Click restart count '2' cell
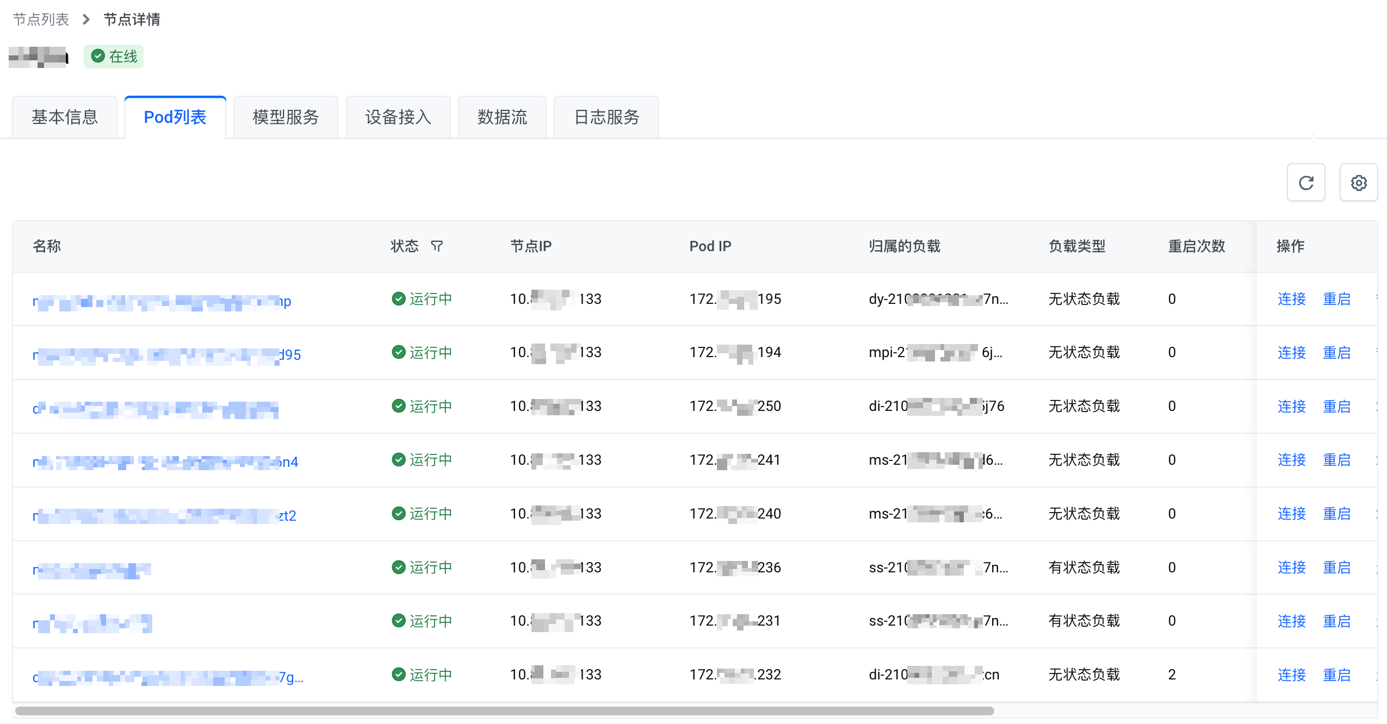 [x=1172, y=675]
